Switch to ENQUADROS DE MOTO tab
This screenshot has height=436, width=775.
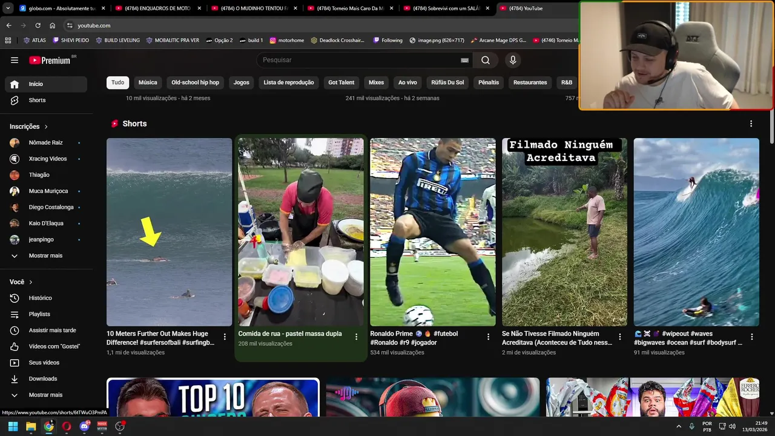(x=157, y=8)
